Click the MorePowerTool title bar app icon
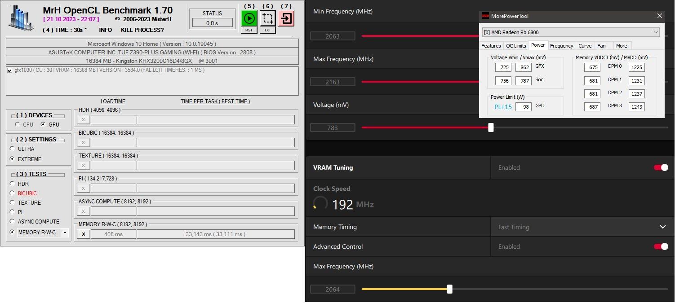 (485, 16)
